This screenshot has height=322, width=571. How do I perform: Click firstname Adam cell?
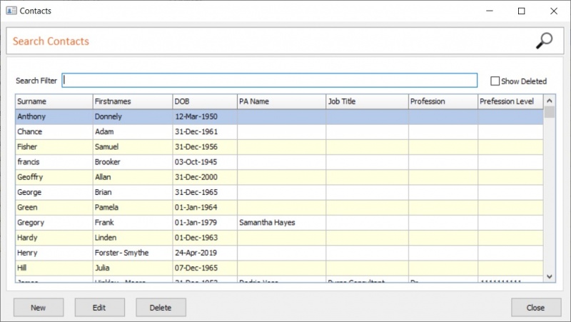point(133,132)
